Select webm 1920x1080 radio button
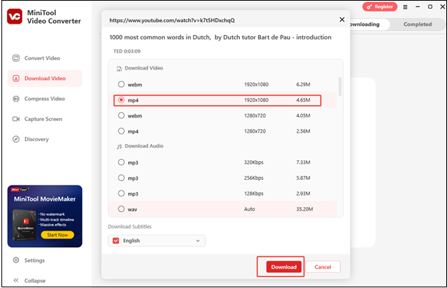The height and width of the screenshot is (288, 447). pyautogui.click(x=121, y=85)
